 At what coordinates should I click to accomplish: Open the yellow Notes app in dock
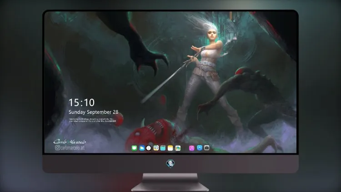coord(170,148)
